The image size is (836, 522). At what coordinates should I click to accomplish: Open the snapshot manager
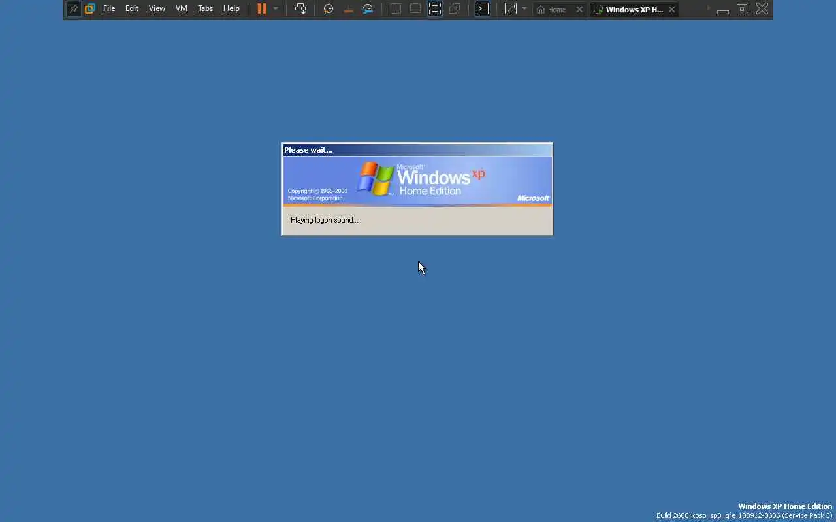pos(368,9)
